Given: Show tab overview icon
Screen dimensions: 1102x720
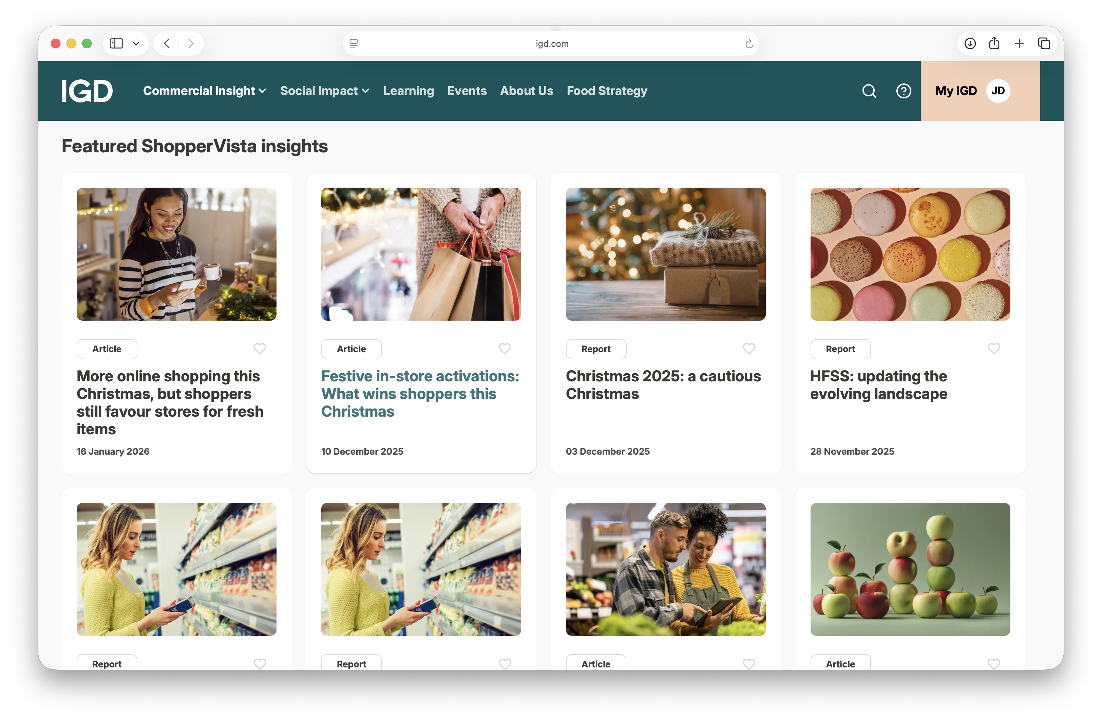Looking at the screenshot, I should 1044,43.
